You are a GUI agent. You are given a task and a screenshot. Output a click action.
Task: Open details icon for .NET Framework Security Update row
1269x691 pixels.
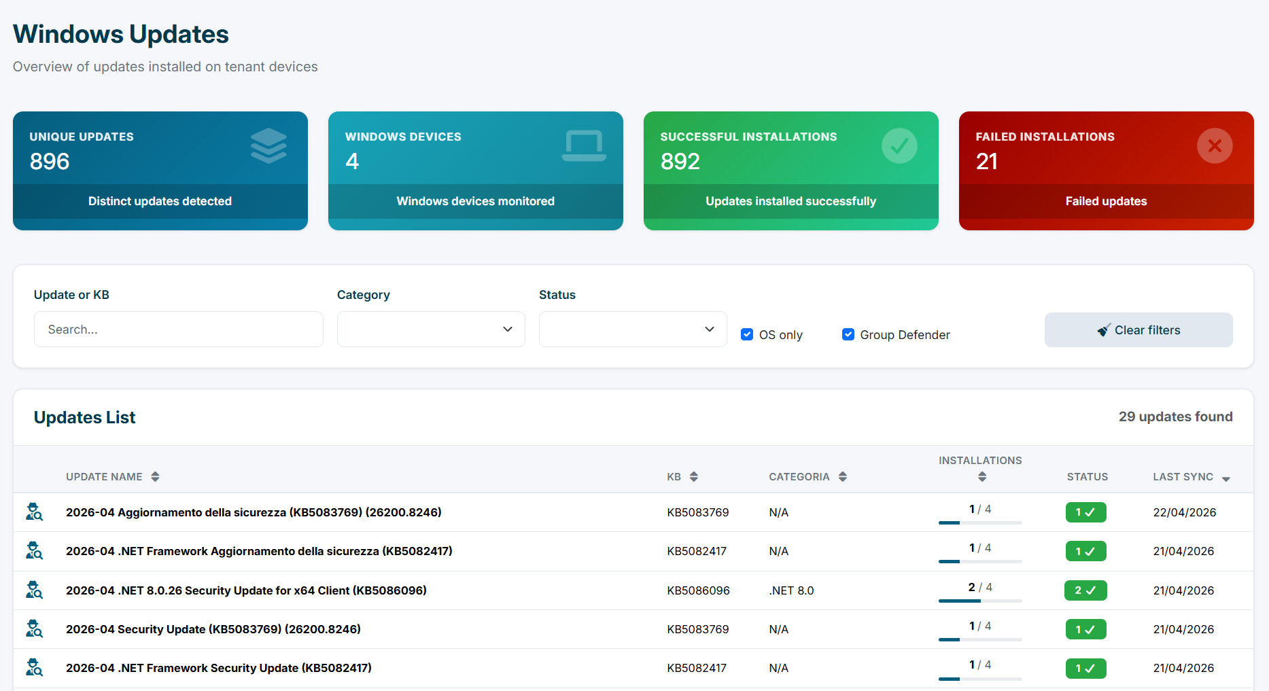pyautogui.click(x=34, y=667)
